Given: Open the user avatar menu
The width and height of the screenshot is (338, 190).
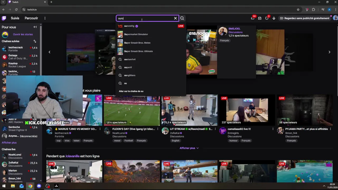Looking at the screenshot, I should 335,18.
